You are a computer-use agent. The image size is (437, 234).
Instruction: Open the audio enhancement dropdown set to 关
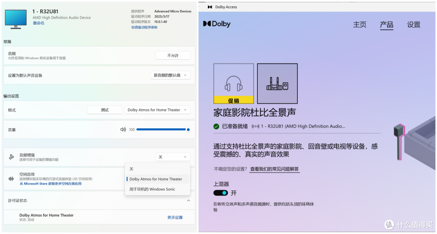(173, 157)
